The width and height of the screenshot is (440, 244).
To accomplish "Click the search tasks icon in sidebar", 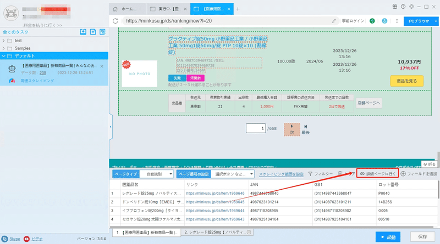I will click(x=102, y=32).
